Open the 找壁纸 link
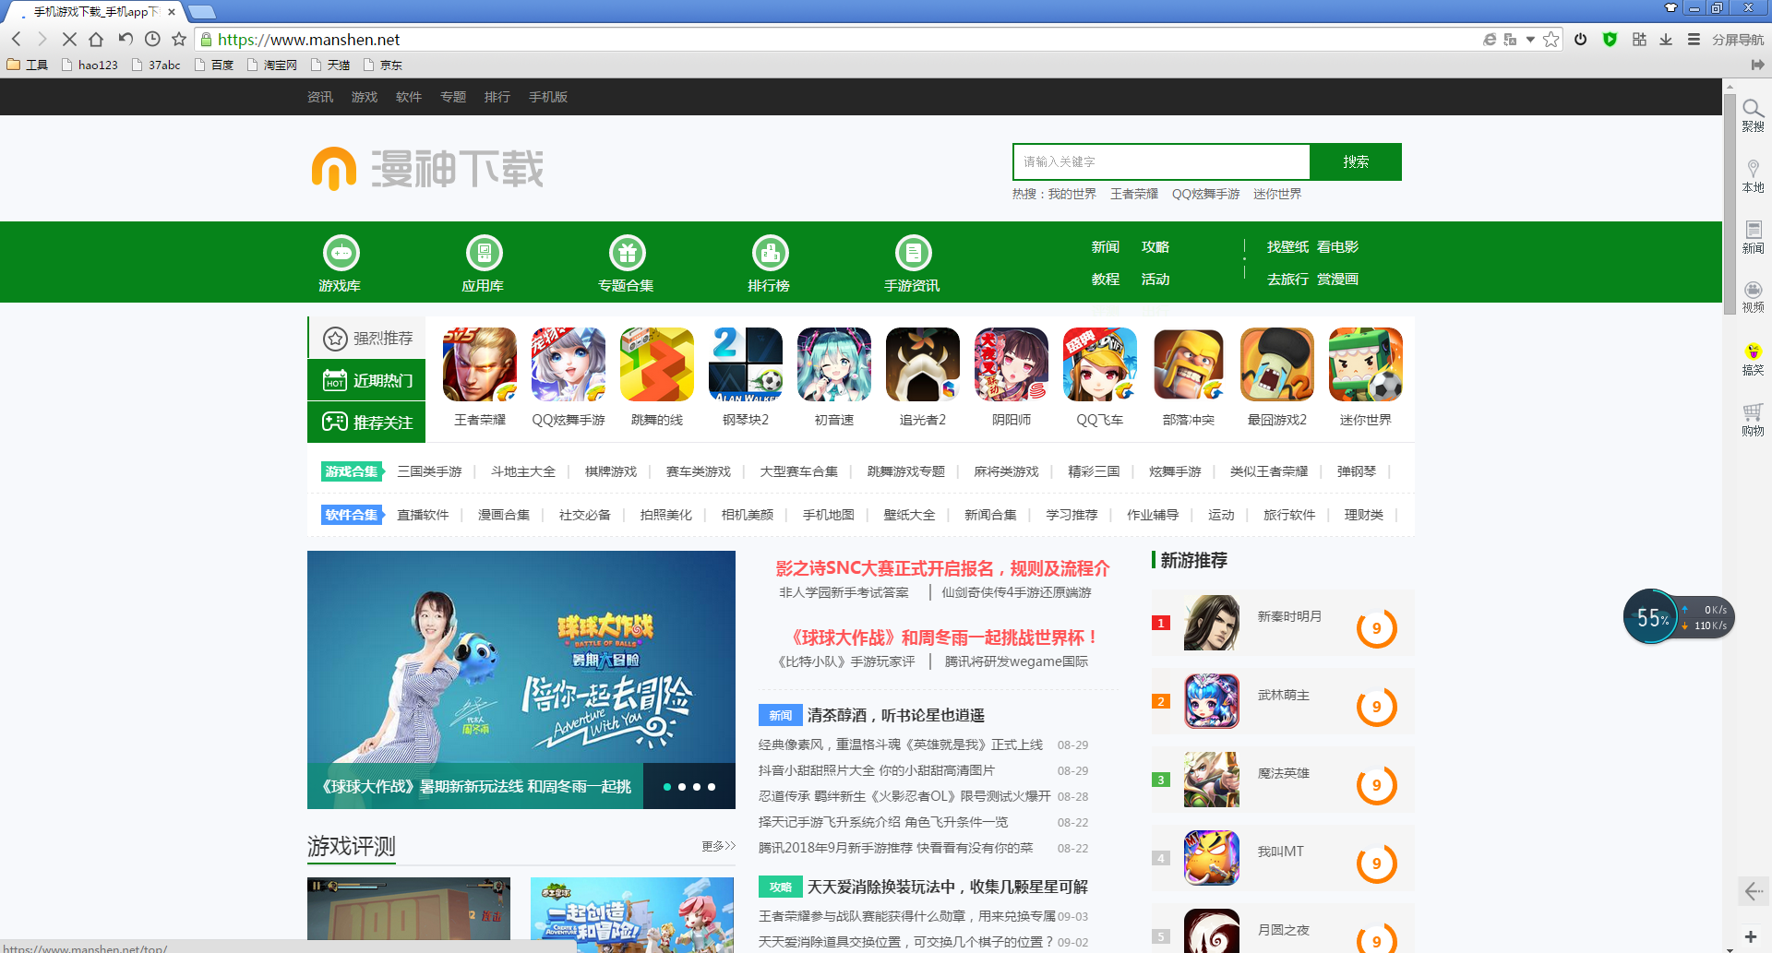The height and width of the screenshot is (953, 1772). tap(1287, 247)
